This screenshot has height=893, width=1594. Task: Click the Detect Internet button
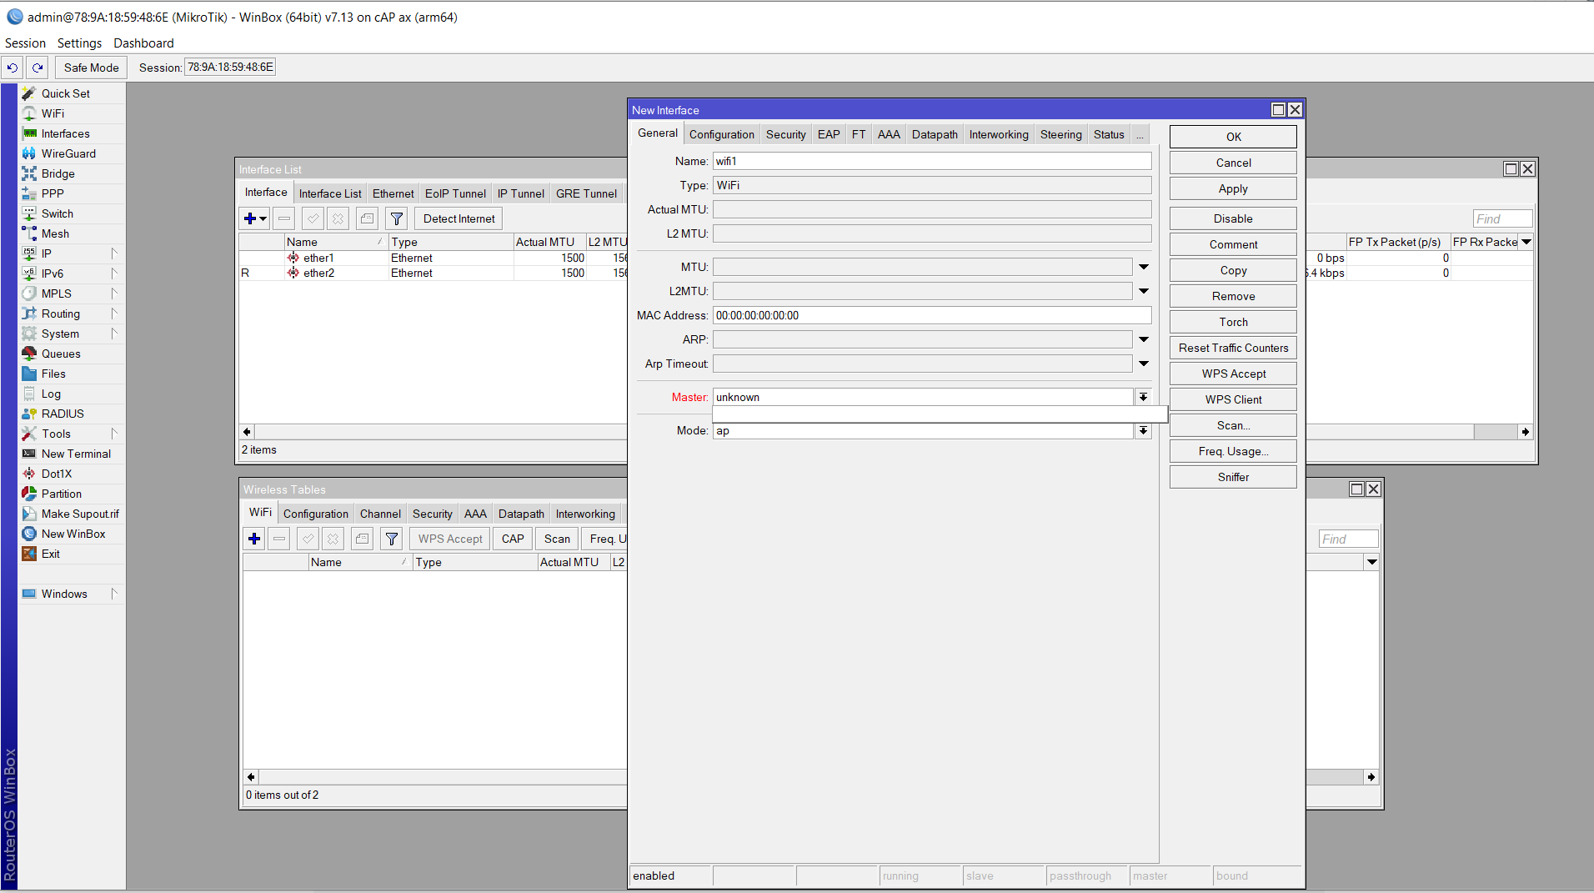[459, 218]
